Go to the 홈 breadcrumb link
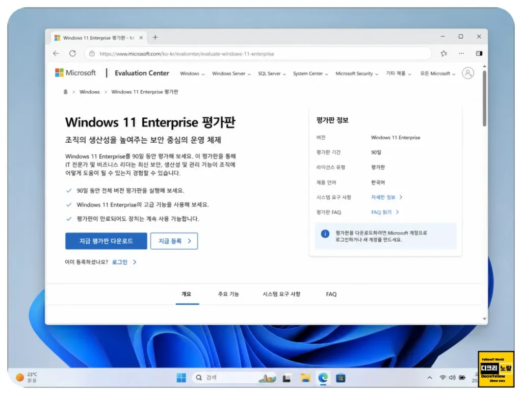 pos(65,92)
